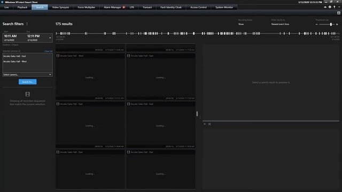This screenshot has height=192, width=342.
Task: Switch to the LPR tab
Action: coord(132,7)
